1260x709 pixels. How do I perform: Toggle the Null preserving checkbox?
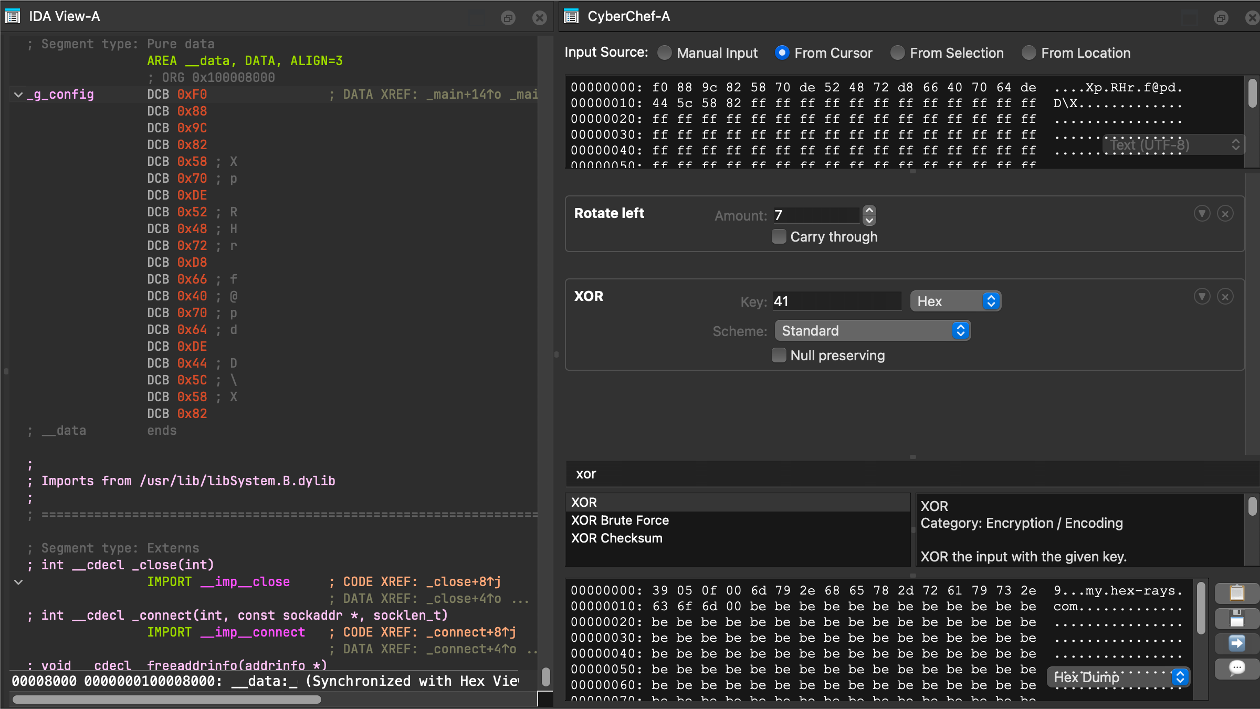coord(779,356)
